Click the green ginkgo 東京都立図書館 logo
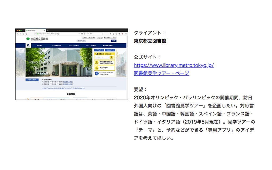272x170 pixels. (37, 39)
